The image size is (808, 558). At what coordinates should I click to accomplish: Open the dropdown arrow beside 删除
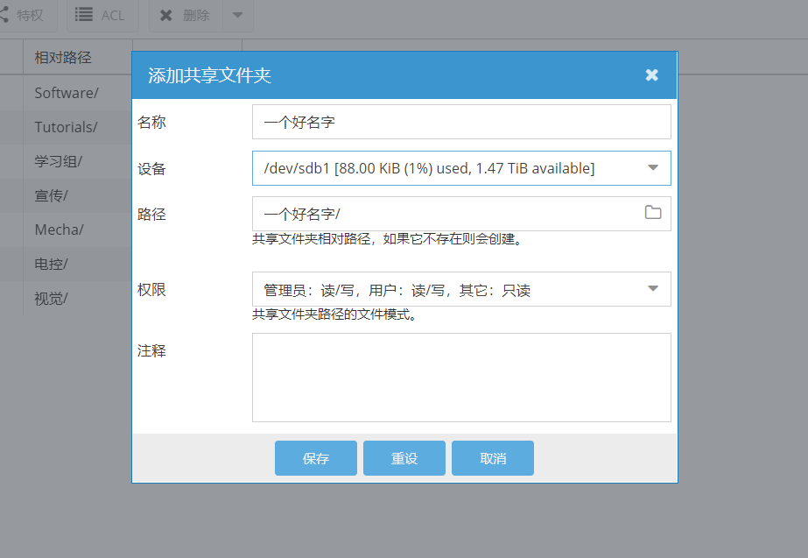click(237, 15)
